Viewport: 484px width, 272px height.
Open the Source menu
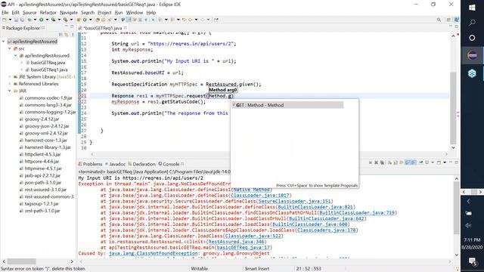pos(29,13)
